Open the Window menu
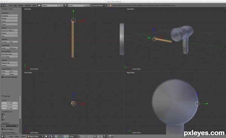 pos(28,5)
